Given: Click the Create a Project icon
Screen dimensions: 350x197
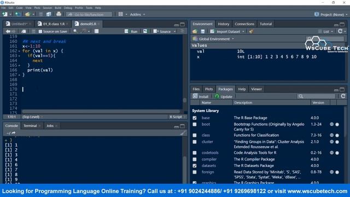Looking at the screenshot, I should pyautogui.click(x=18, y=14).
